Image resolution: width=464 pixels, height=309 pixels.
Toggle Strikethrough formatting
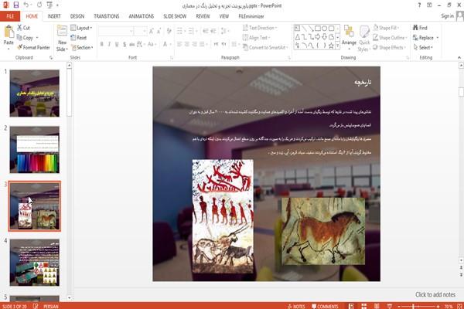click(132, 44)
